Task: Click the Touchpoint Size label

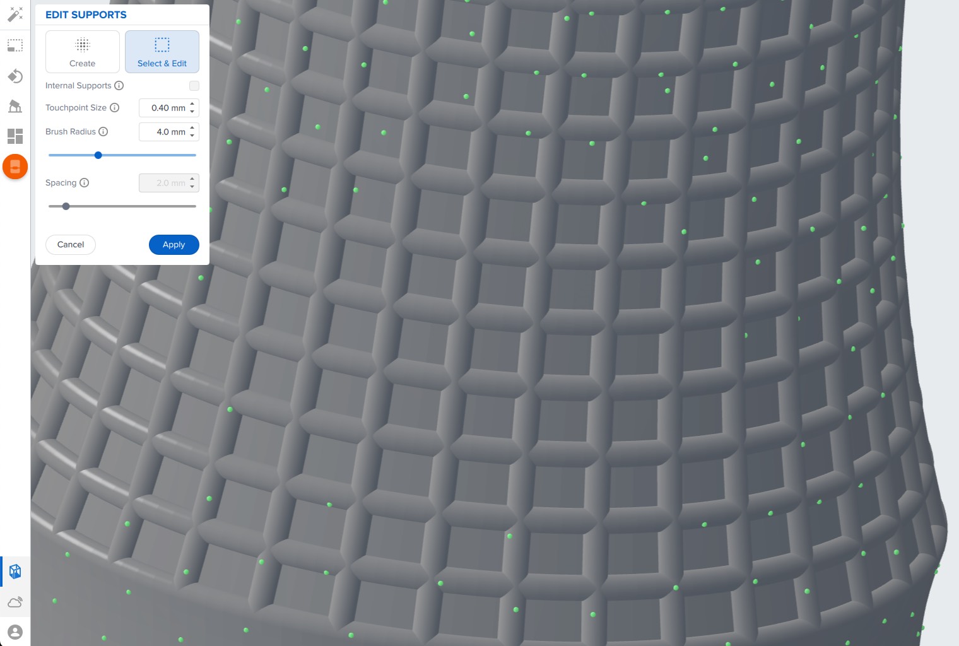Action: click(76, 108)
